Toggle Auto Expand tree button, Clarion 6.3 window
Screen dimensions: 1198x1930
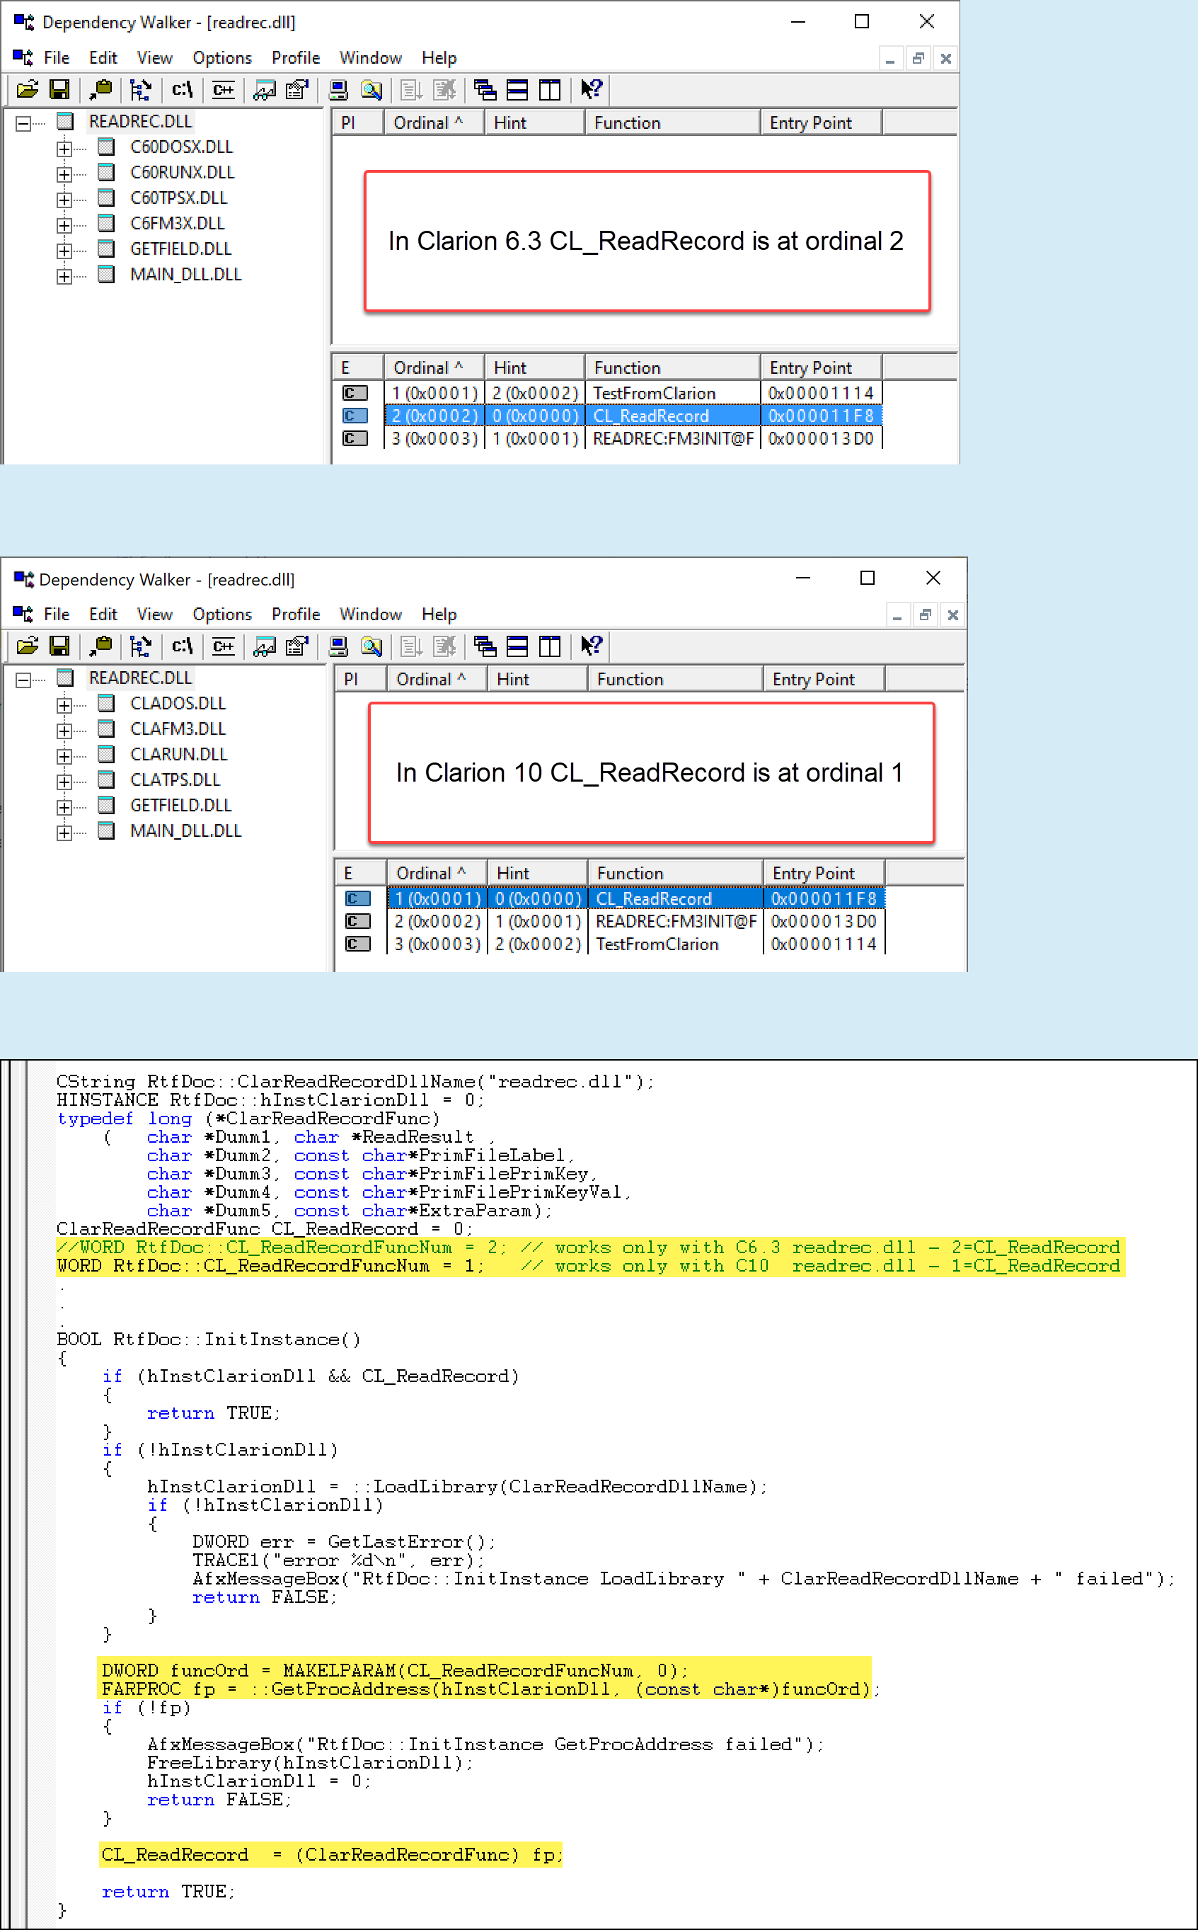pos(141,90)
